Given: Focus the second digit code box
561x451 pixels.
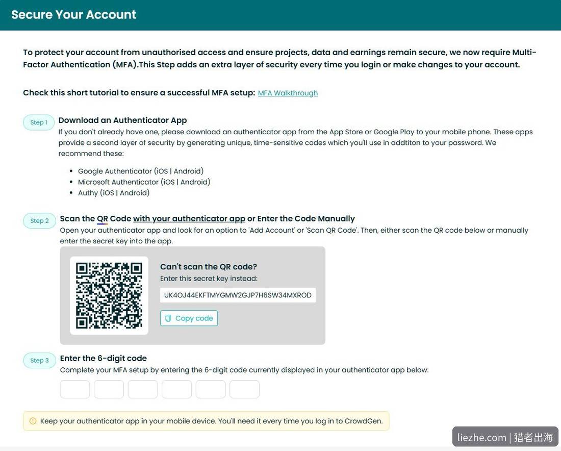Looking at the screenshot, I should (x=109, y=389).
